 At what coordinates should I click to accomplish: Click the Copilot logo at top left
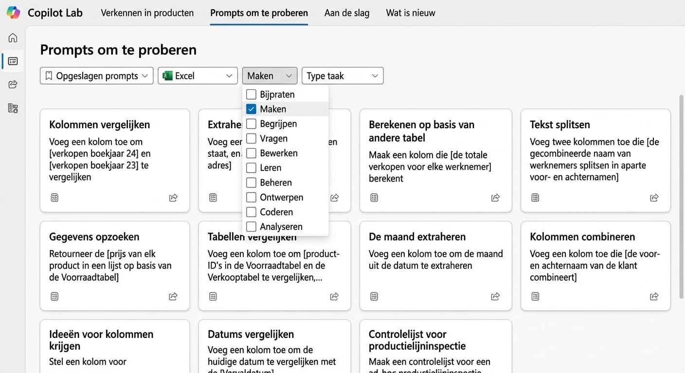coord(13,12)
